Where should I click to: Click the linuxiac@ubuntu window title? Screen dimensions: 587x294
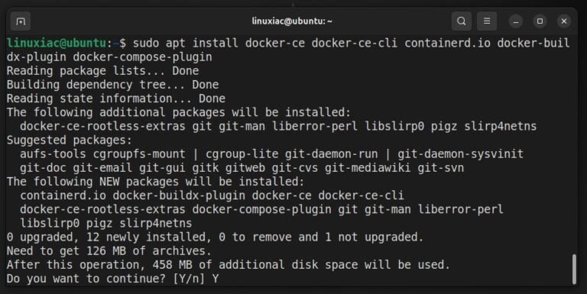pos(292,21)
